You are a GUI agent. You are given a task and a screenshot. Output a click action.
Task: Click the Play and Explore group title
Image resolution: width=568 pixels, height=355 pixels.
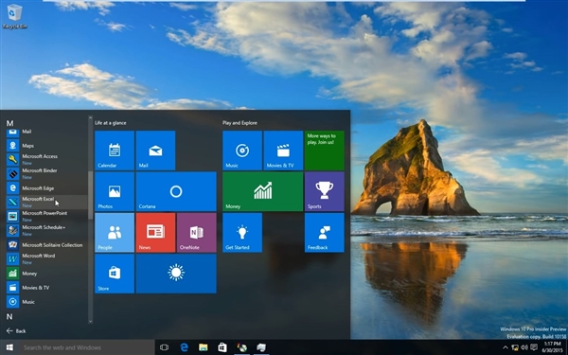pos(240,123)
